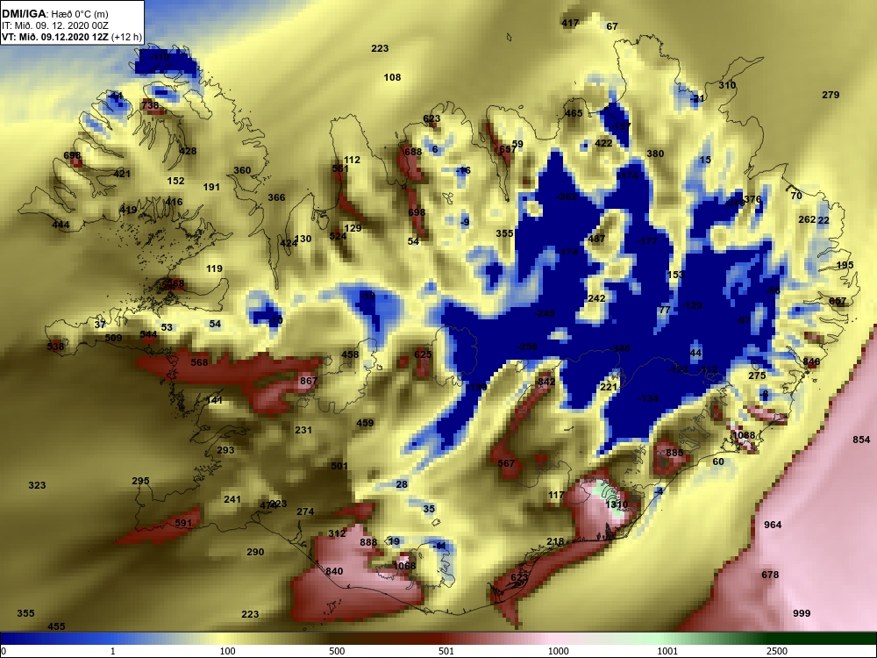This screenshot has height=658, width=877.
Task: Click the 'DMI/IGA: Hæð 0°C (m)' title text
Action: click(54, 14)
